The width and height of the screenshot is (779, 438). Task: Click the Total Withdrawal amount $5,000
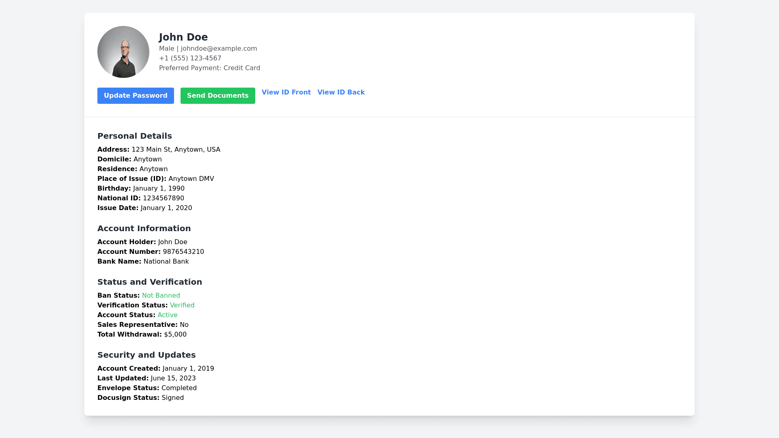(175, 335)
